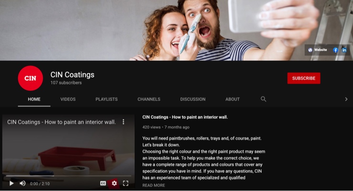Click the 0:00 / 2:10 time display
Viewport: 353px width, 191px height.
40,183
